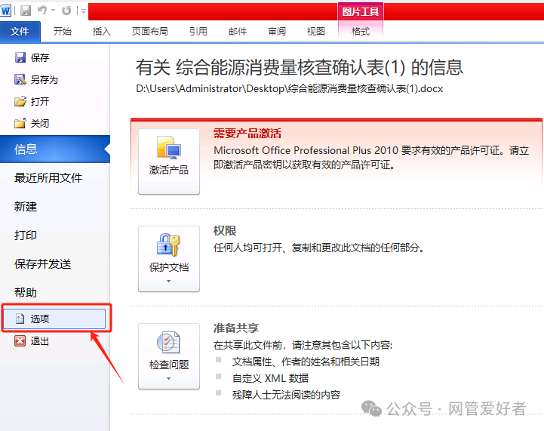
Task: Click the document info title heading
Action: pos(300,67)
